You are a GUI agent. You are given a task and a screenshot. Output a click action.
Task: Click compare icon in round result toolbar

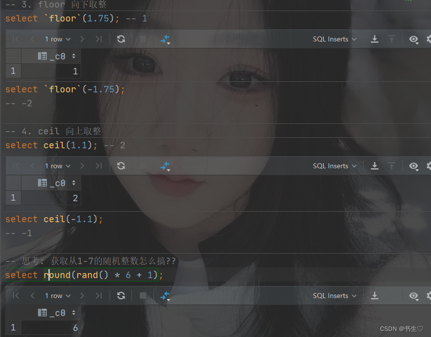tap(165, 296)
